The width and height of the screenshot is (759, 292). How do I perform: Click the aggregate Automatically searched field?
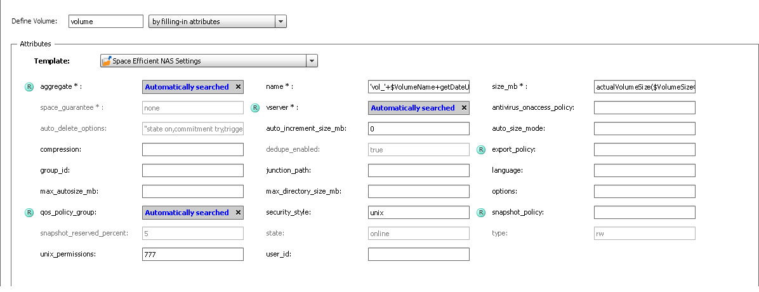[193, 87]
